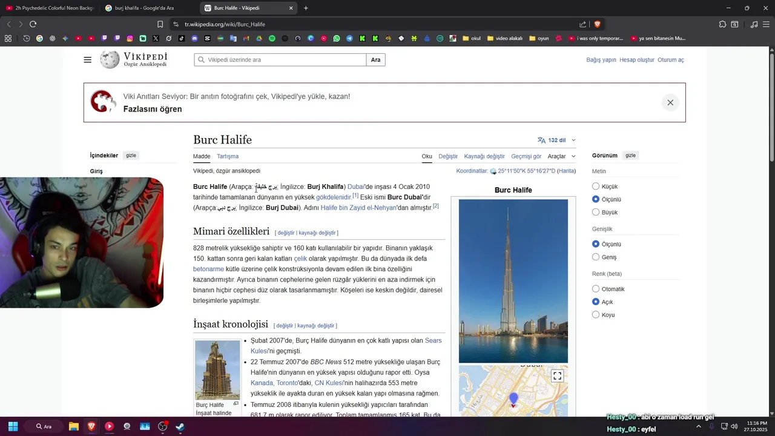
Task: Hide the İçindekiler contents sidebar
Action: [131, 156]
